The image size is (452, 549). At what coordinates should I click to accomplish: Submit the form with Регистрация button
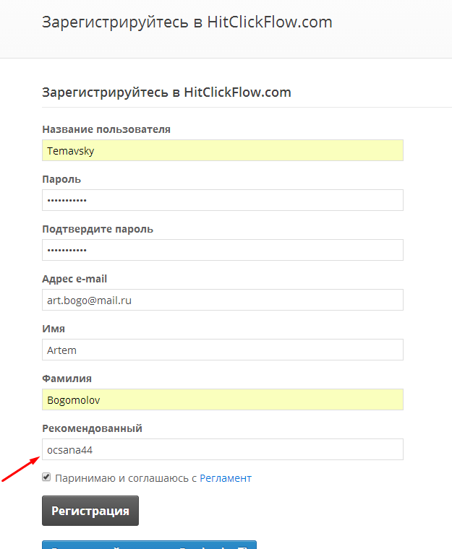[90, 511]
